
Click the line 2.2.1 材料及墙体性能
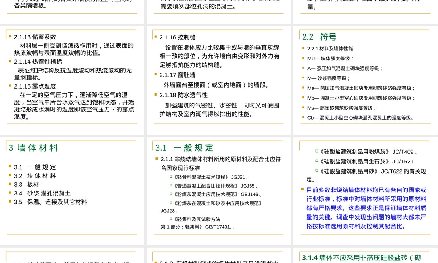point(330,49)
